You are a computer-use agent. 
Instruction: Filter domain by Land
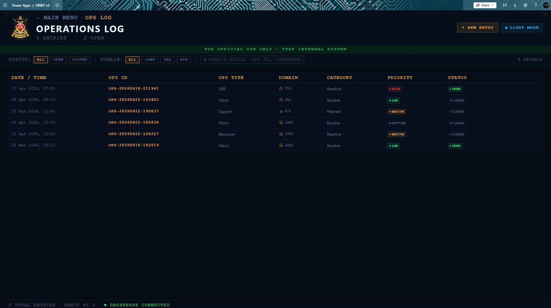click(150, 59)
